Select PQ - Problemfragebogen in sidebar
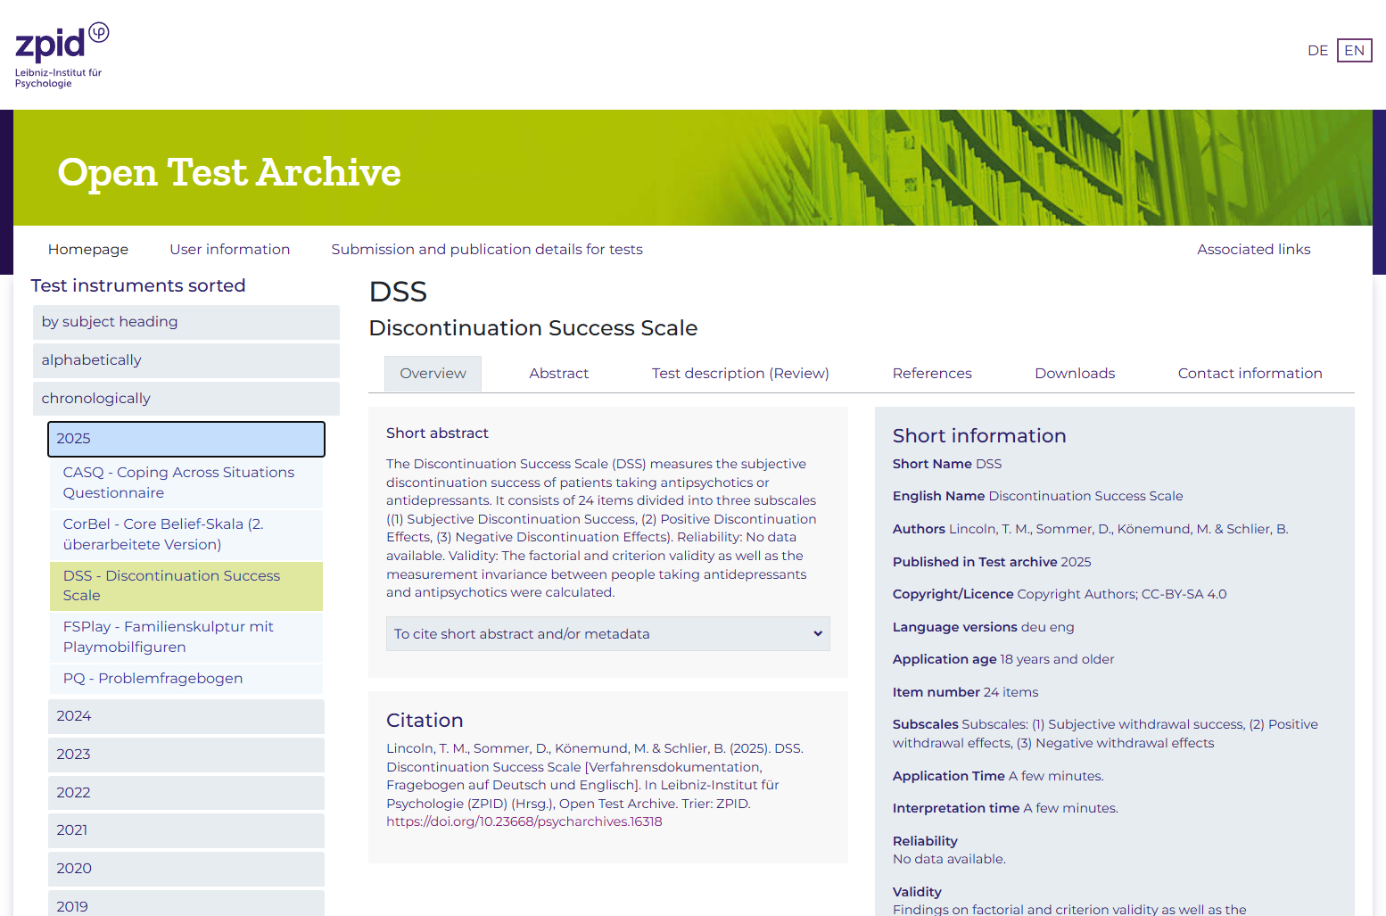Screen dimensions: 1386x916 click(x=153, y=679)
